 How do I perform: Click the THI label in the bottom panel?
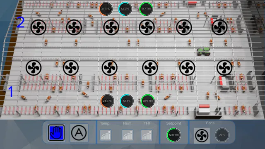pos(147,123)
